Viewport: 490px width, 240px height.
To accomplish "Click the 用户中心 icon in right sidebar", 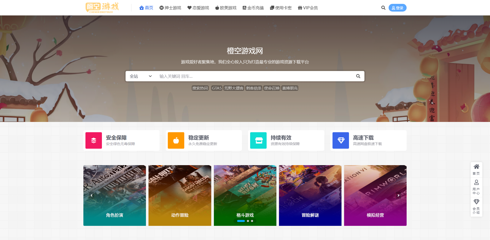I will 476,183.
